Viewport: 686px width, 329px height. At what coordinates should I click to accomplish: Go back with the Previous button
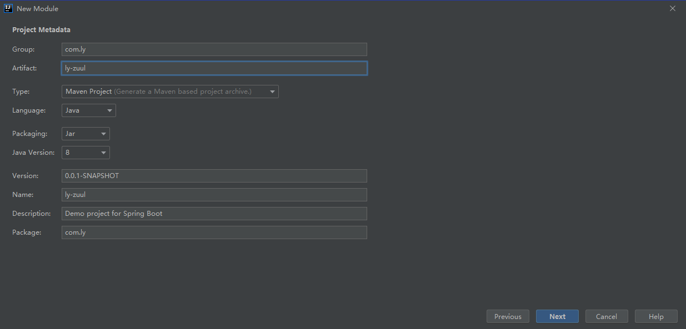tap(508, 316)
